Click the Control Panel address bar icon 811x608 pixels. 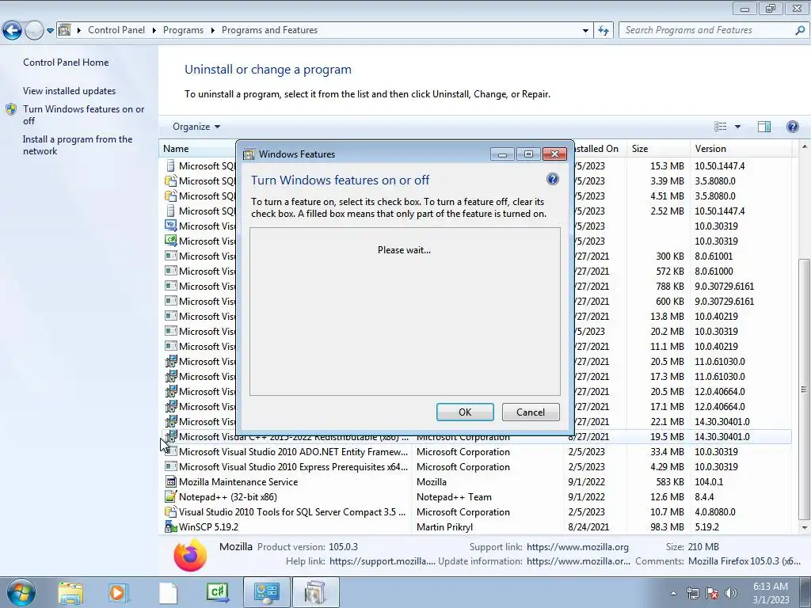pos(65,30)
